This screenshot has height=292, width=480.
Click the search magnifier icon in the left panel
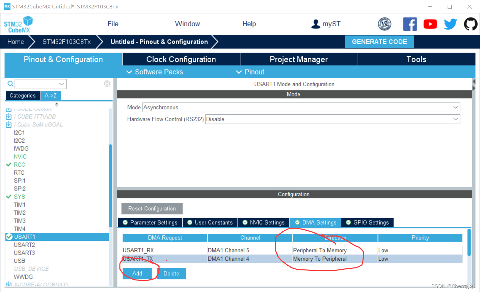(x=10, y=84)
